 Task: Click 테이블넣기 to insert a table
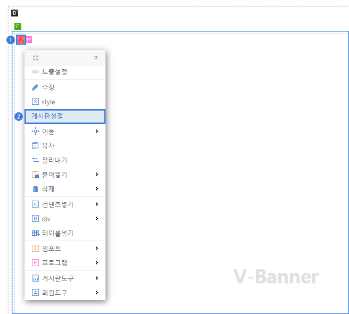58,233
